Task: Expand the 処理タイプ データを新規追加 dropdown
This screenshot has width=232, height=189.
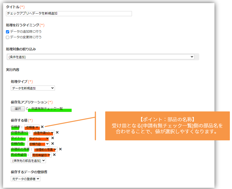Action: (x=33, y=88)
